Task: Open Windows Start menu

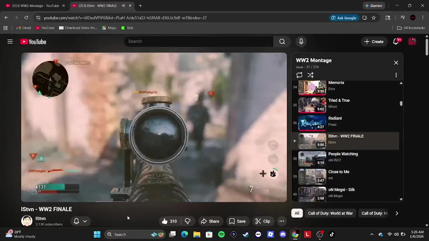Action: click(x=97, y=234)
